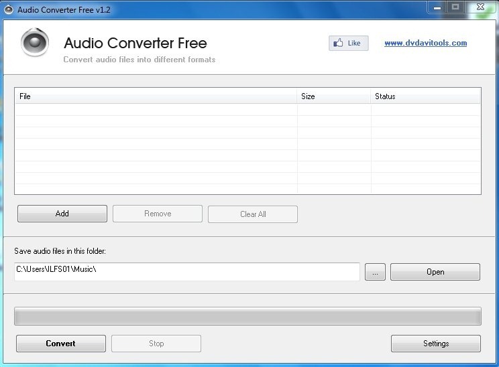
Task: Browse for folder using the ellipsis button
Action: pos(375,272)
